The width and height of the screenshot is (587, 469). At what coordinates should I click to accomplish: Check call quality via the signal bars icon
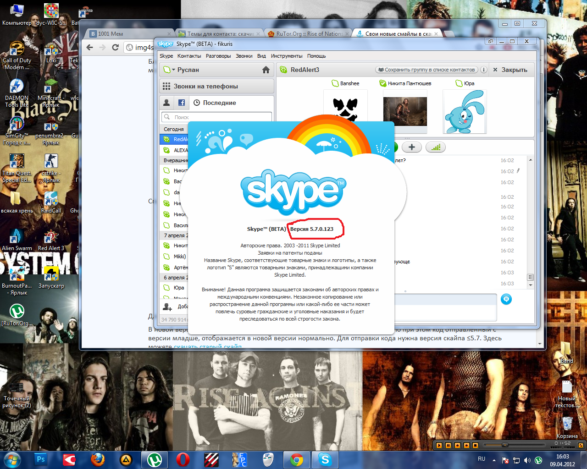click(436, 147)
